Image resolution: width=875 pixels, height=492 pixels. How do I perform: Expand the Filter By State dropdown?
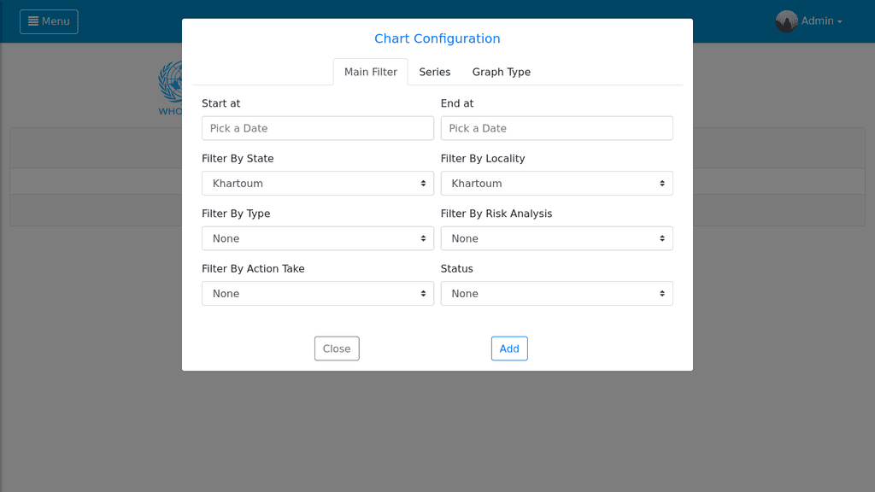[318, 184]
